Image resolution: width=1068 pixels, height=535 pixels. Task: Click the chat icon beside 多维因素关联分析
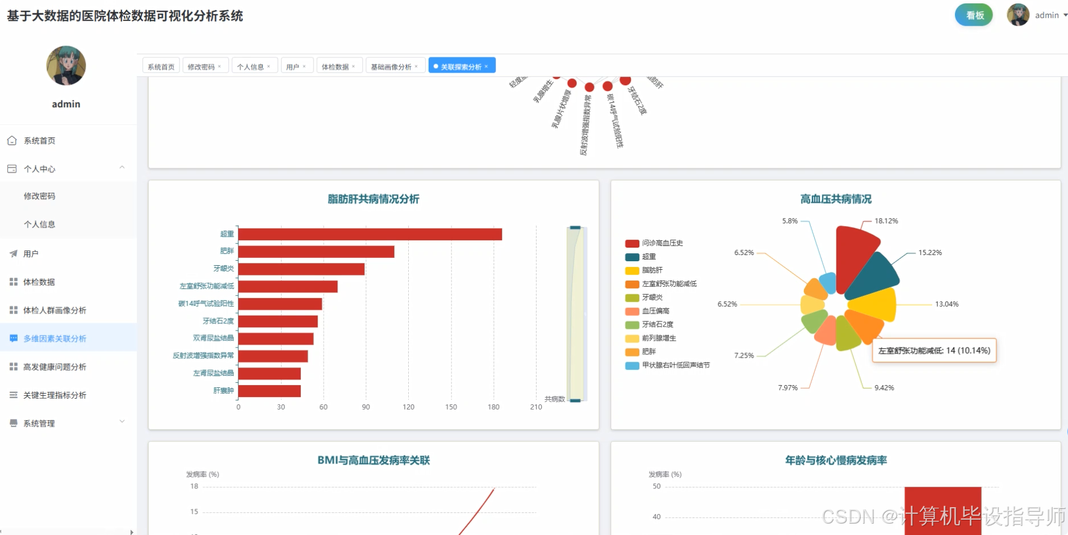tap(13, 338)
